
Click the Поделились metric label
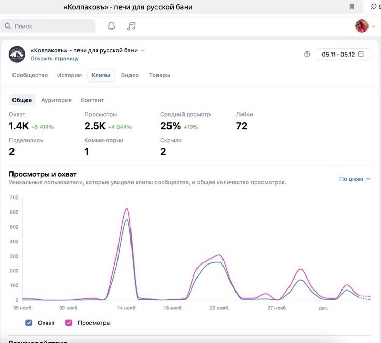(26, 140)
